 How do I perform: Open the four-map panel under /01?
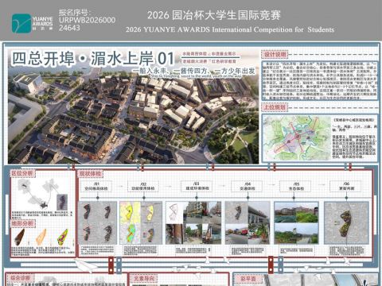coord(98,222)
